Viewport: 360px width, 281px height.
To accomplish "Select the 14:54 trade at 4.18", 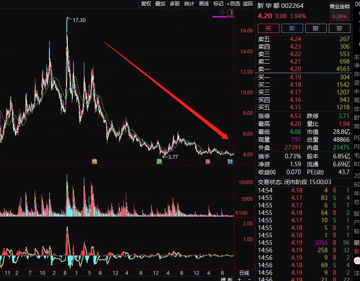I will 304,190.
